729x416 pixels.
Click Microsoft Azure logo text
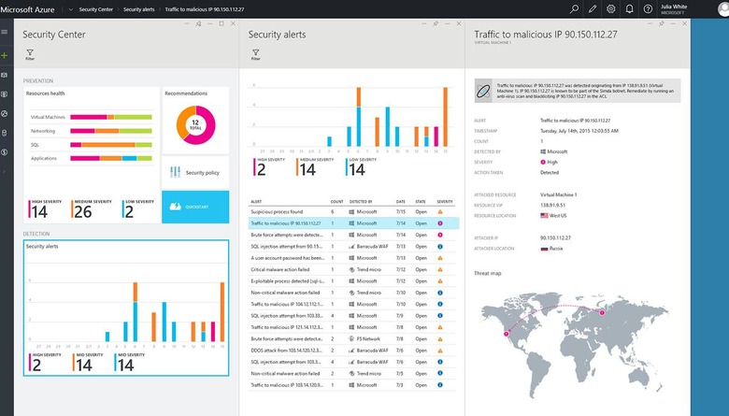pyautogui.click(x=27, y=9)
